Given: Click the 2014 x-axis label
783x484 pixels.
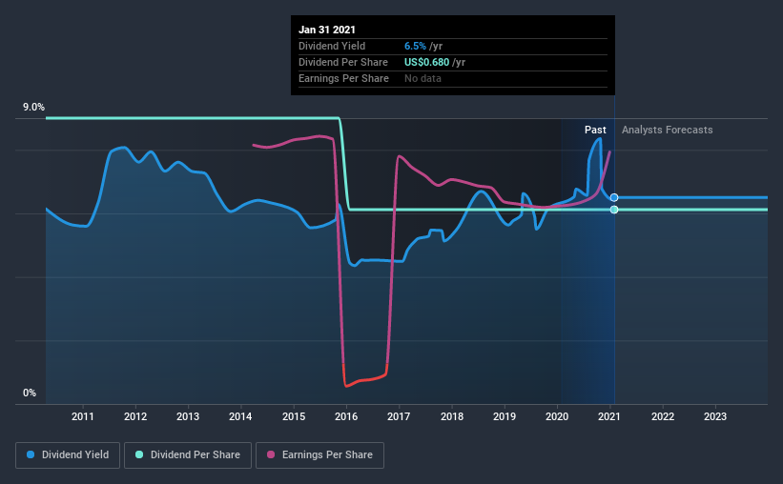Looking at the screenshot, I should tap(240, 416).
